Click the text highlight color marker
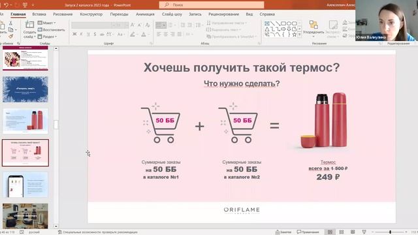This screenshot has height=235, width=418. click(132, 34)
